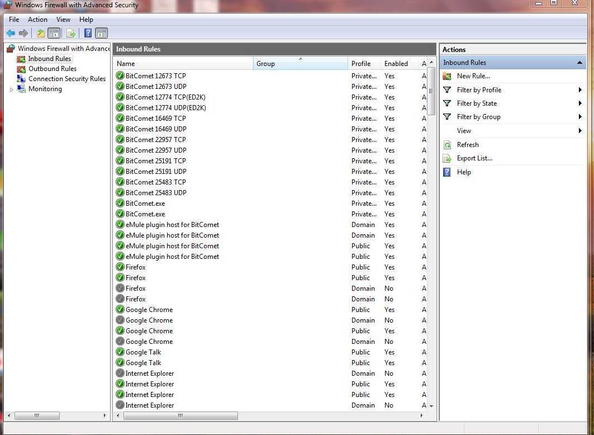
Task: Open Filter by State submenu arrow
Action: [580, 103]
